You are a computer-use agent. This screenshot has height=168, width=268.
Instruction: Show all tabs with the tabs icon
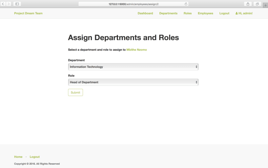257,4
